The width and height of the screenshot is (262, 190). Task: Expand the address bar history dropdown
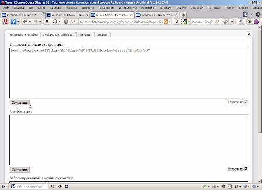coord(170,22)
